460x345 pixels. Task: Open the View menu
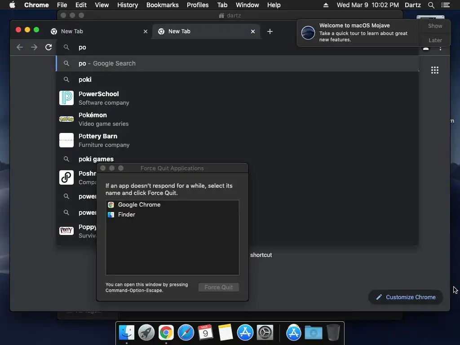tap(102, 5)
